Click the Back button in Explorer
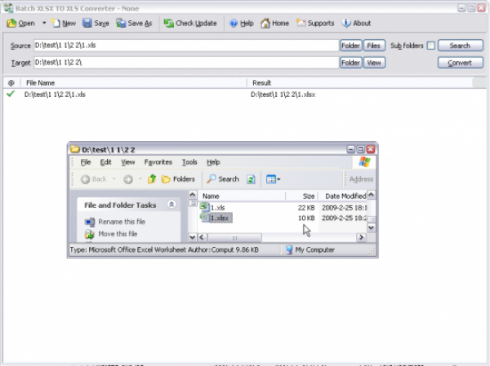 pyautogui.click(x=93, y=179)
